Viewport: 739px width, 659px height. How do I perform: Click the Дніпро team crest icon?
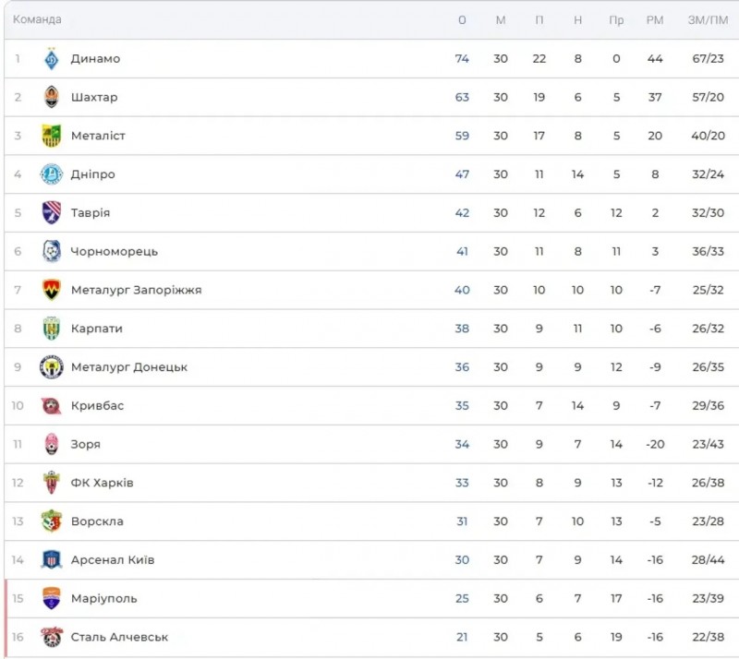(52, 174)
